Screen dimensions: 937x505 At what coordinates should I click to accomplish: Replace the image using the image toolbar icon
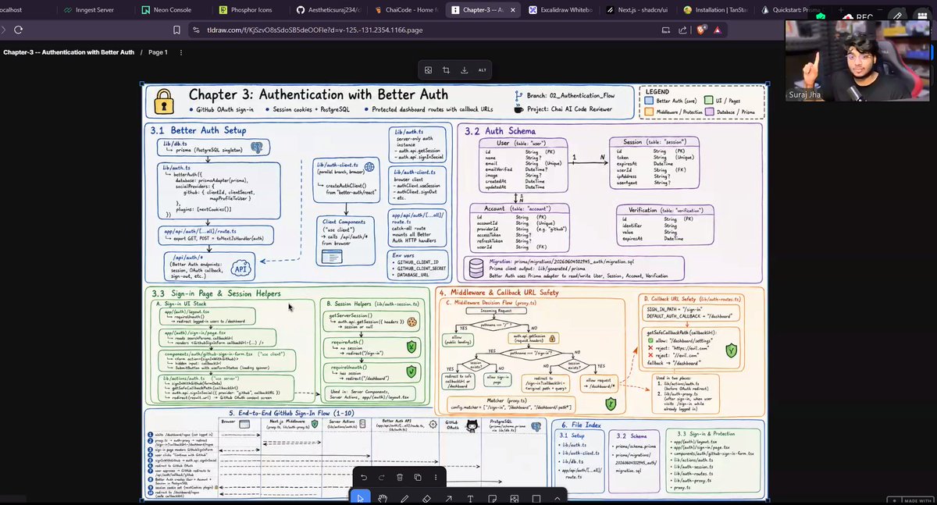pyautogui.click(x=429, y=69)
